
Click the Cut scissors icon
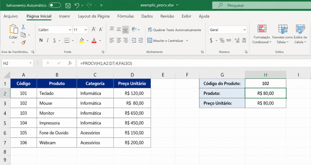[23, 27]
